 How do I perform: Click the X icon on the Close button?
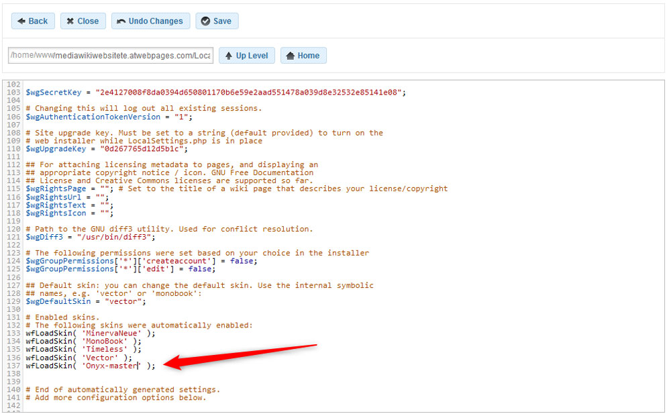point(70,21)
